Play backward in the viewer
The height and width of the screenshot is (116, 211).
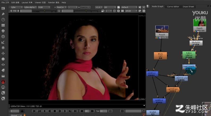[x=44, y=111]
